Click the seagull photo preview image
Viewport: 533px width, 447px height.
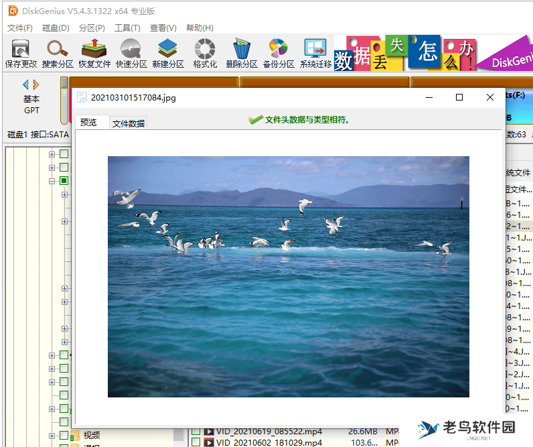(x=288, y=276)
